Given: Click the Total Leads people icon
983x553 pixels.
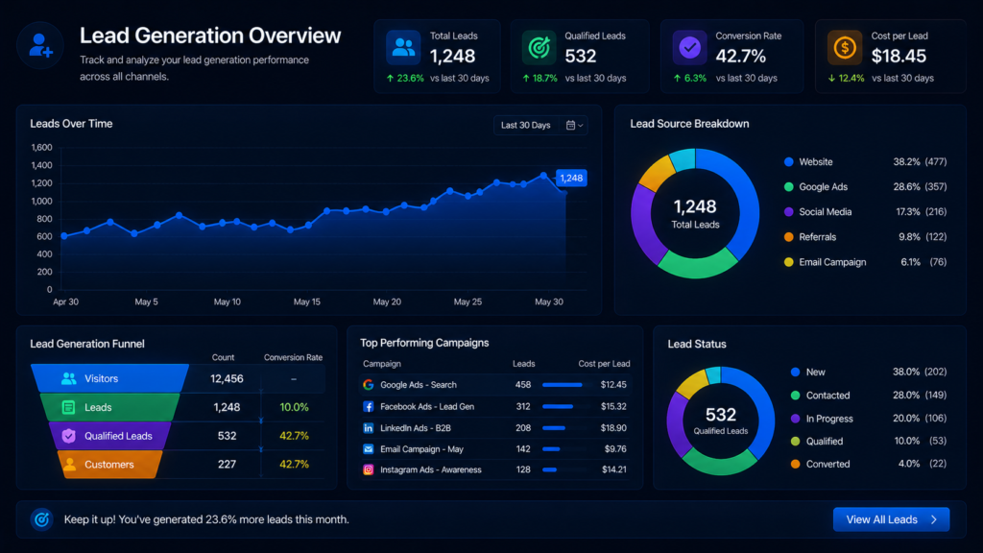Looking at the screenshot, I should (402, 48).
